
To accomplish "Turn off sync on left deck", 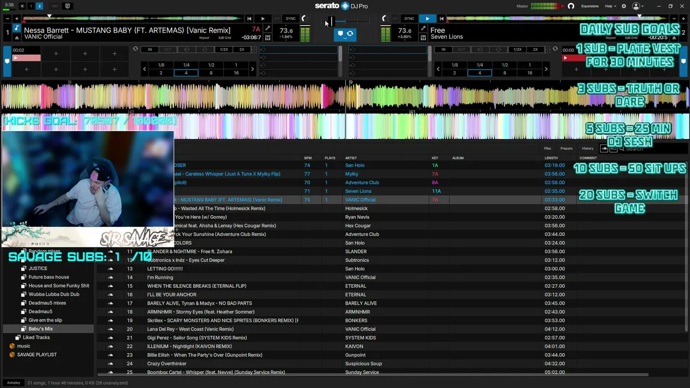I will [277, 19].
